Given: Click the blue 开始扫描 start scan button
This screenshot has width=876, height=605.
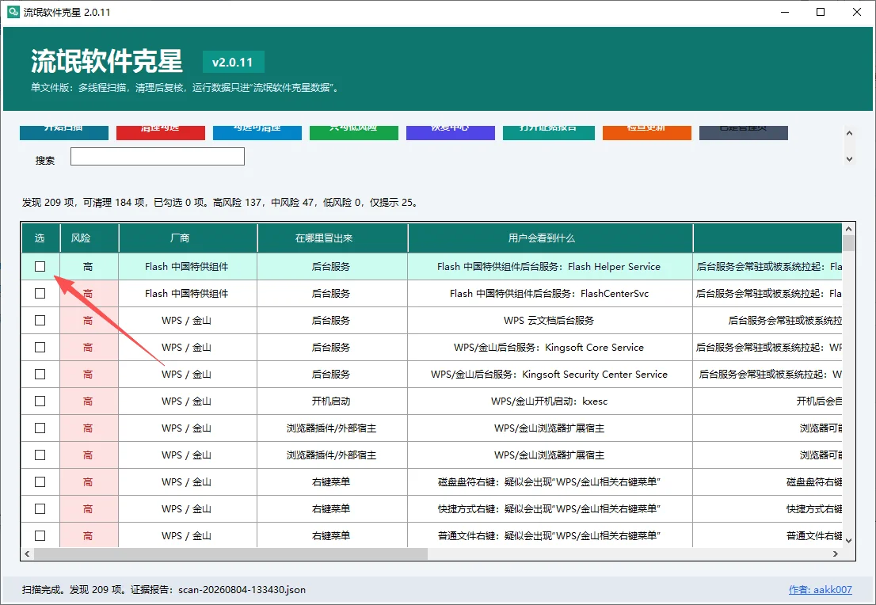Looking at the screenshot, I should click(63, 132).
